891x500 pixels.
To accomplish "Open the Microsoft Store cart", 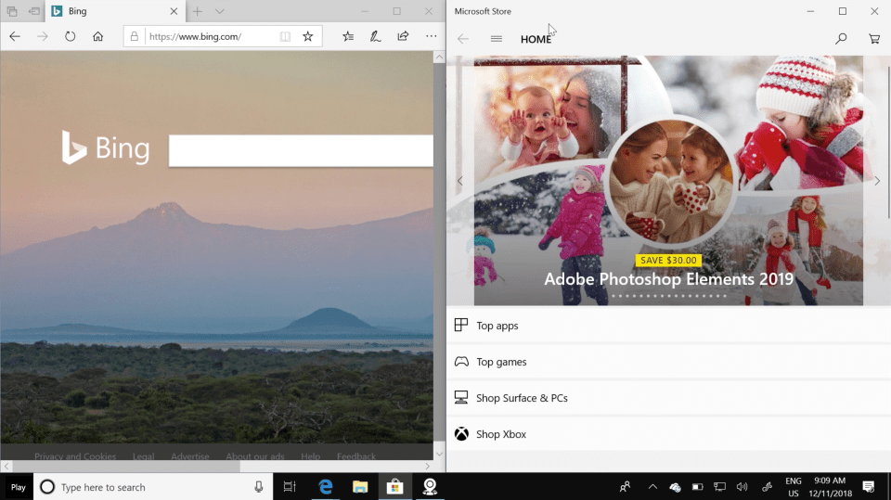I will click(x=874, y=39).
